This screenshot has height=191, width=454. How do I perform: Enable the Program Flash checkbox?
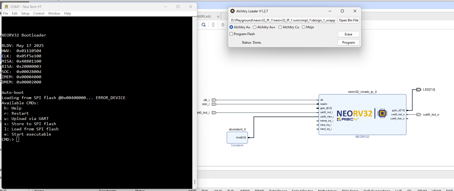click(231, 34)
